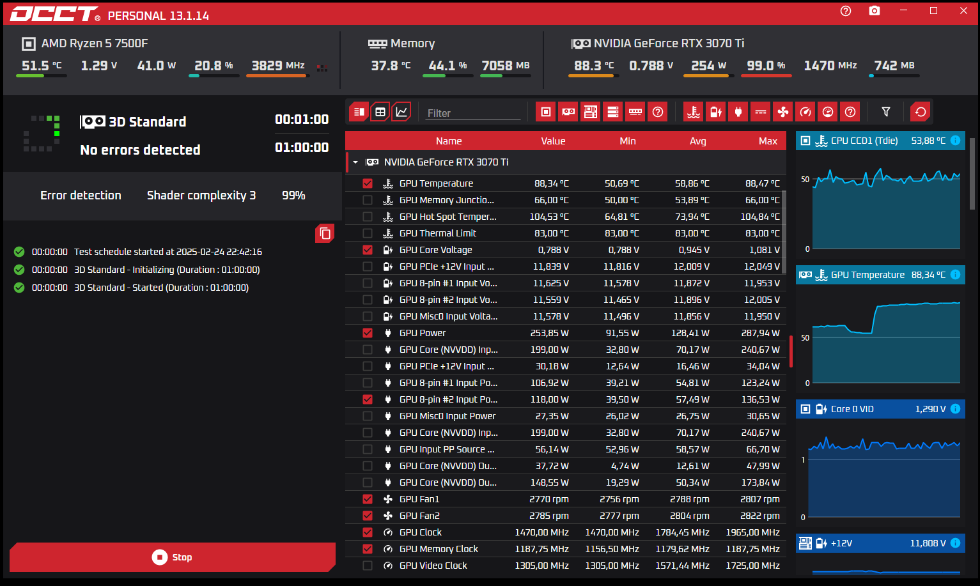Click the question-mark filter beside the memory filter
The width and height of the screenshot is (980, 586).
657,112
